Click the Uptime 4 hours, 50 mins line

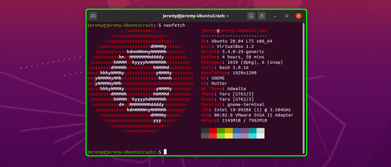pos(233,57)
